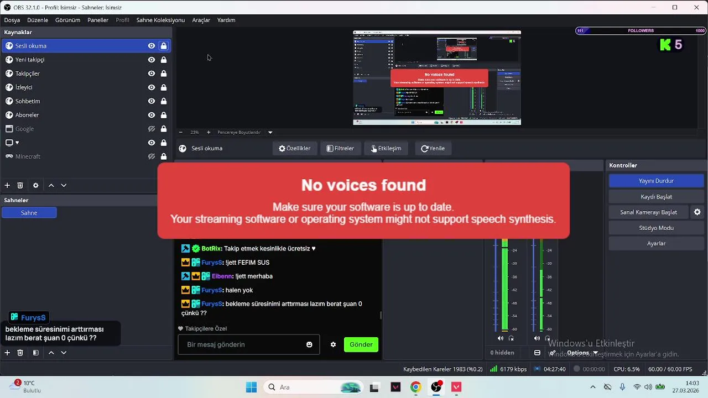The width and height of the screenshot is (708, 398).
Task: Open volume control in system tray
Action: click(x=648, y=387)
